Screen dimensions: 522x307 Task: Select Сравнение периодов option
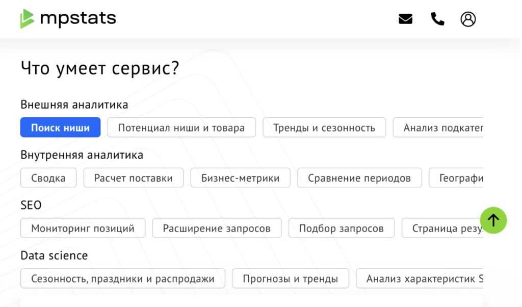click(359, 178)
